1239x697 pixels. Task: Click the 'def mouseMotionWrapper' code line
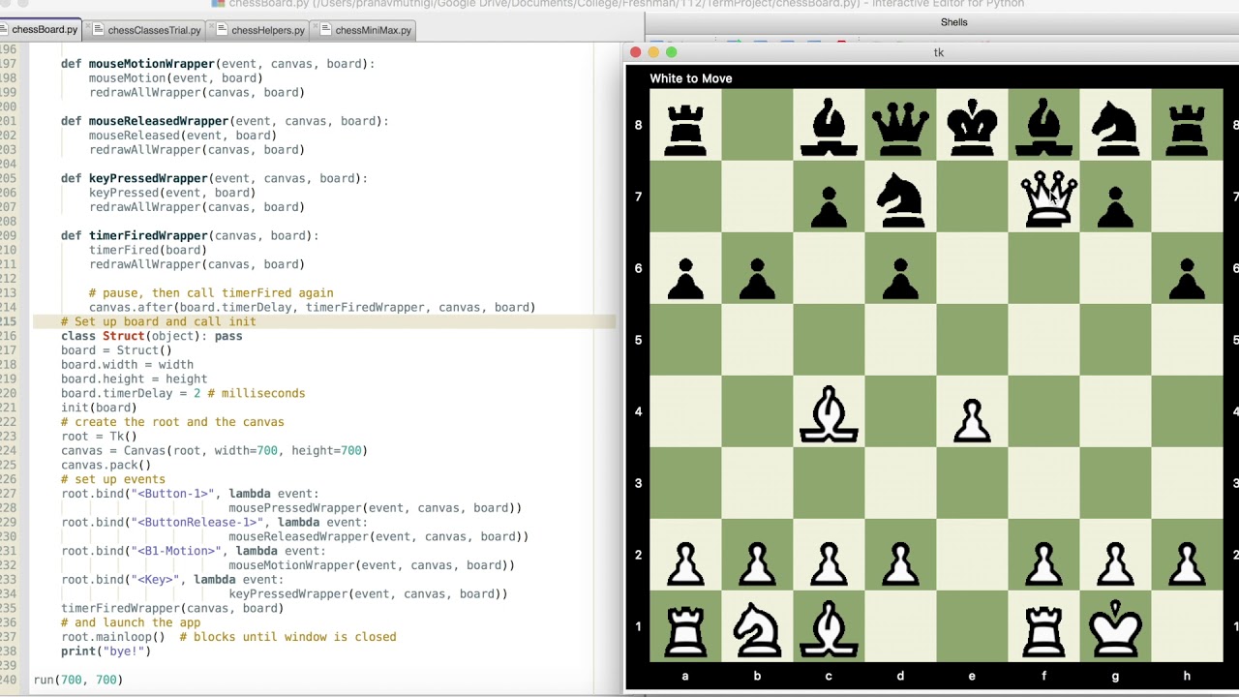(x=218, y=64)
